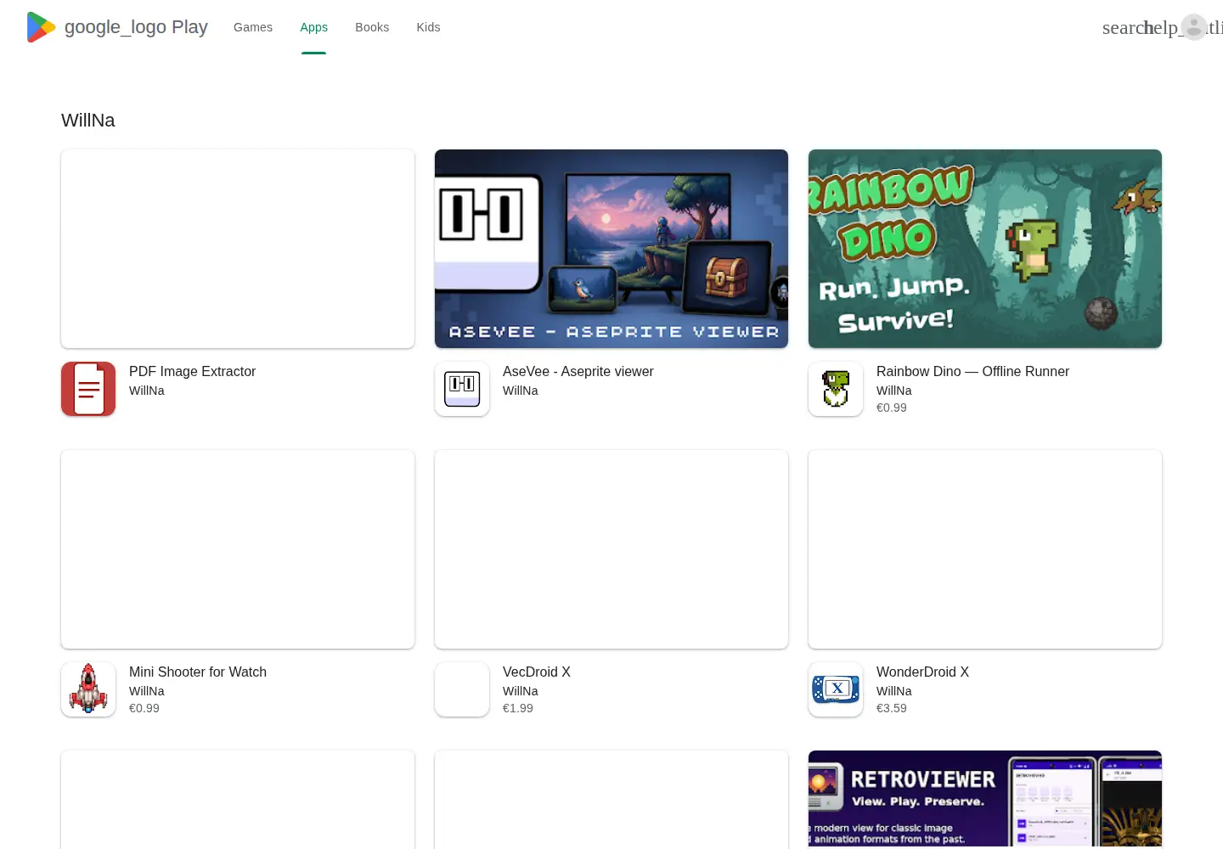Image resolution: width=1223 pixels, height=849 pixels.
Task: Click the AseVee app icon
Action: [x=462, y=389]
